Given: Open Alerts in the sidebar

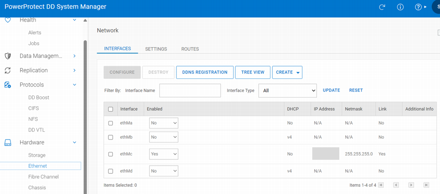Looking at the screenshot, I should (35, 33).
